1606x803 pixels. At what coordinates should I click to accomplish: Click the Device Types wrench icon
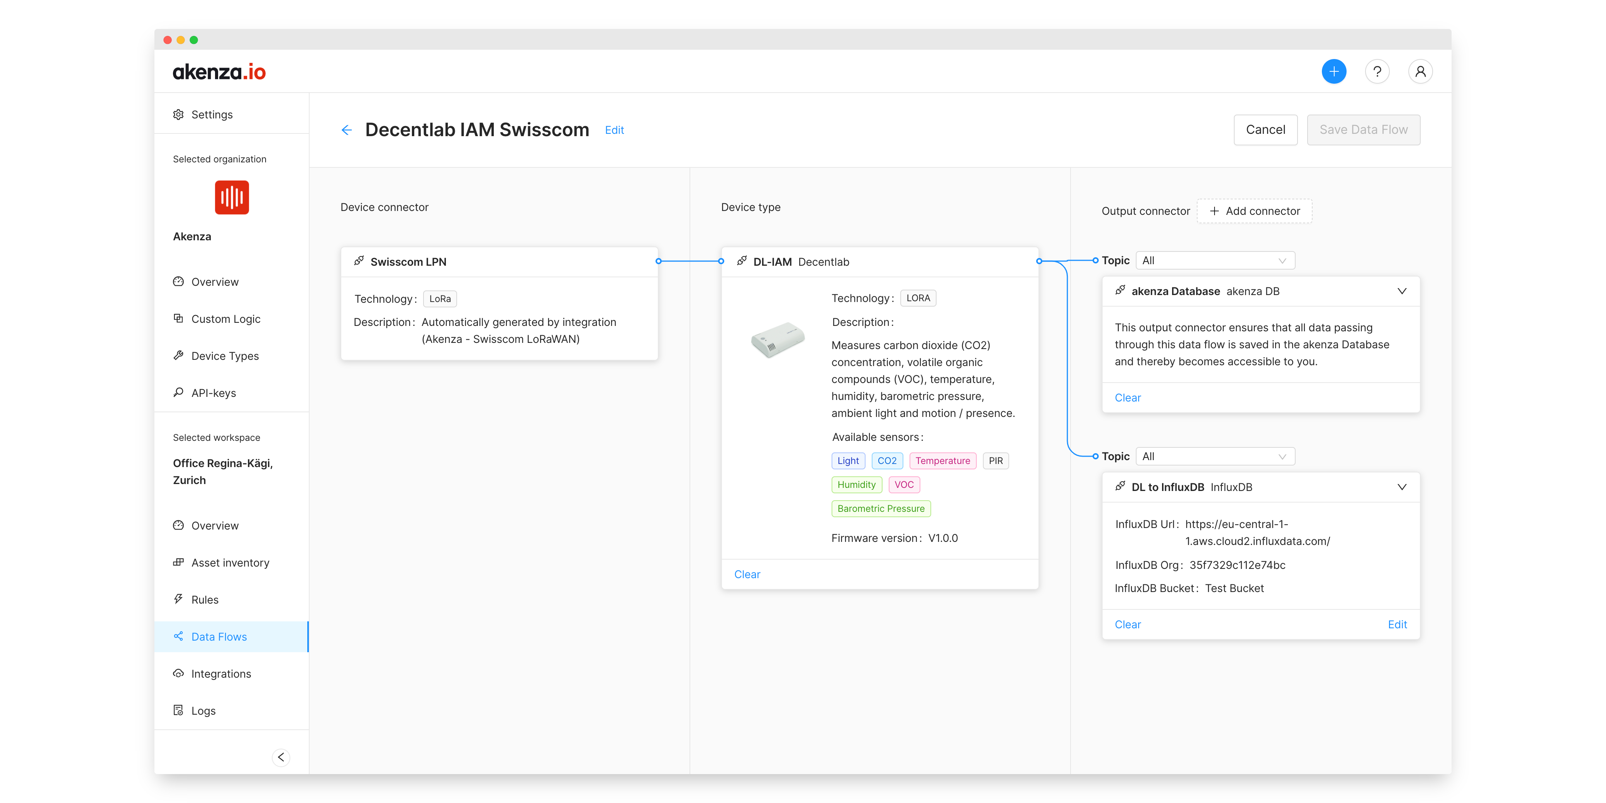(178, 355)
